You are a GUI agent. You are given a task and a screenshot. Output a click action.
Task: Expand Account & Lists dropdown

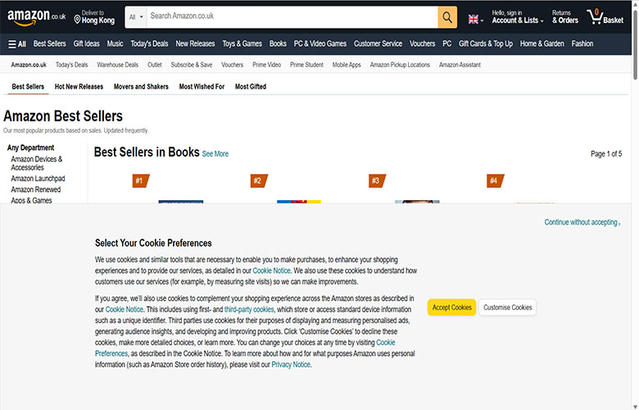518,17
